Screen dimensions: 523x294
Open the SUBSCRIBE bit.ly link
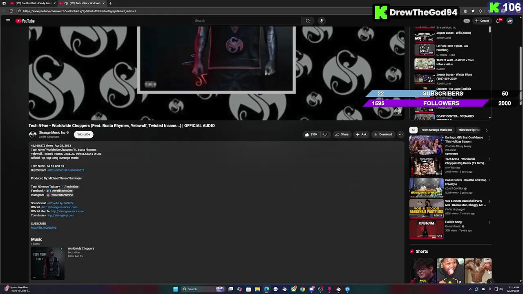(x=44, y=228)
